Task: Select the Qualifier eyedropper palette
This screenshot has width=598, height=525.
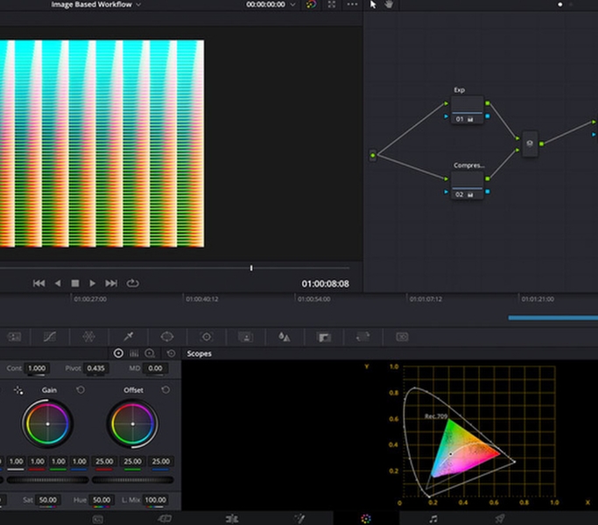Action: pos(128,336)
